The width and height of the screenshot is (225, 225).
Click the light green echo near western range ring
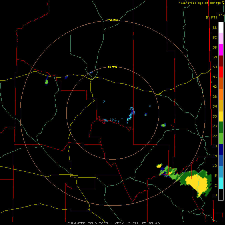pos(46,82)
